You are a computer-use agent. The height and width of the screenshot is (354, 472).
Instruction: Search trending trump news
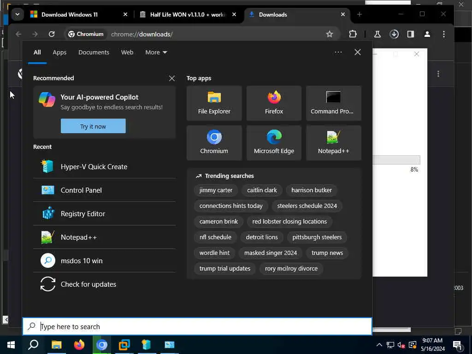click(x=327, y=253)
